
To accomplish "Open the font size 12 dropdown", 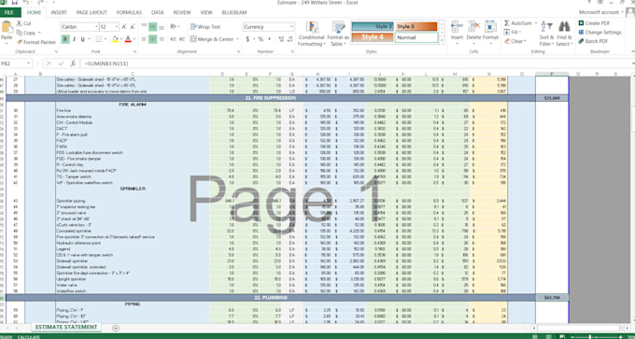I will [x=117, y=27].
